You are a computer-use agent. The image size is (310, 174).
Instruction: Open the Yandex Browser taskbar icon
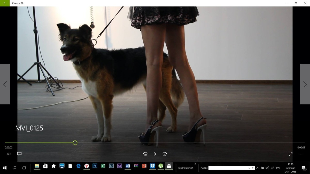click(87, 166)
